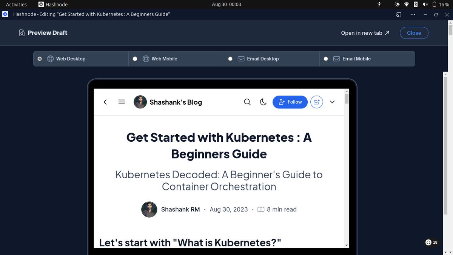Click the back arrow in the blog header
Screen dimensions: 453x255
[x=105, y=102]
